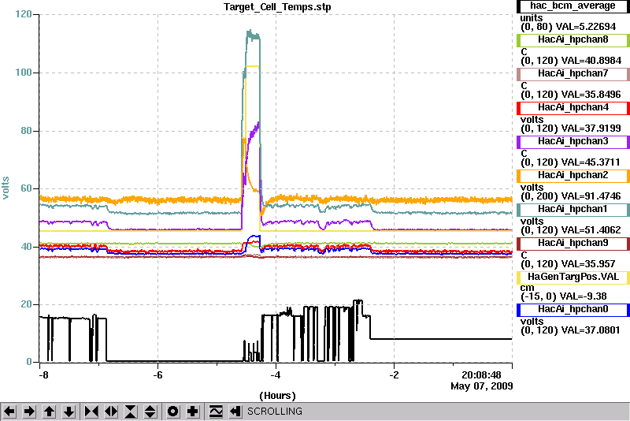Image resolution: width=630 pixels, height=421 pixels.
Task: Select the HacAi_hpchan2 curve legend button
Action: (x=573, y=175)
